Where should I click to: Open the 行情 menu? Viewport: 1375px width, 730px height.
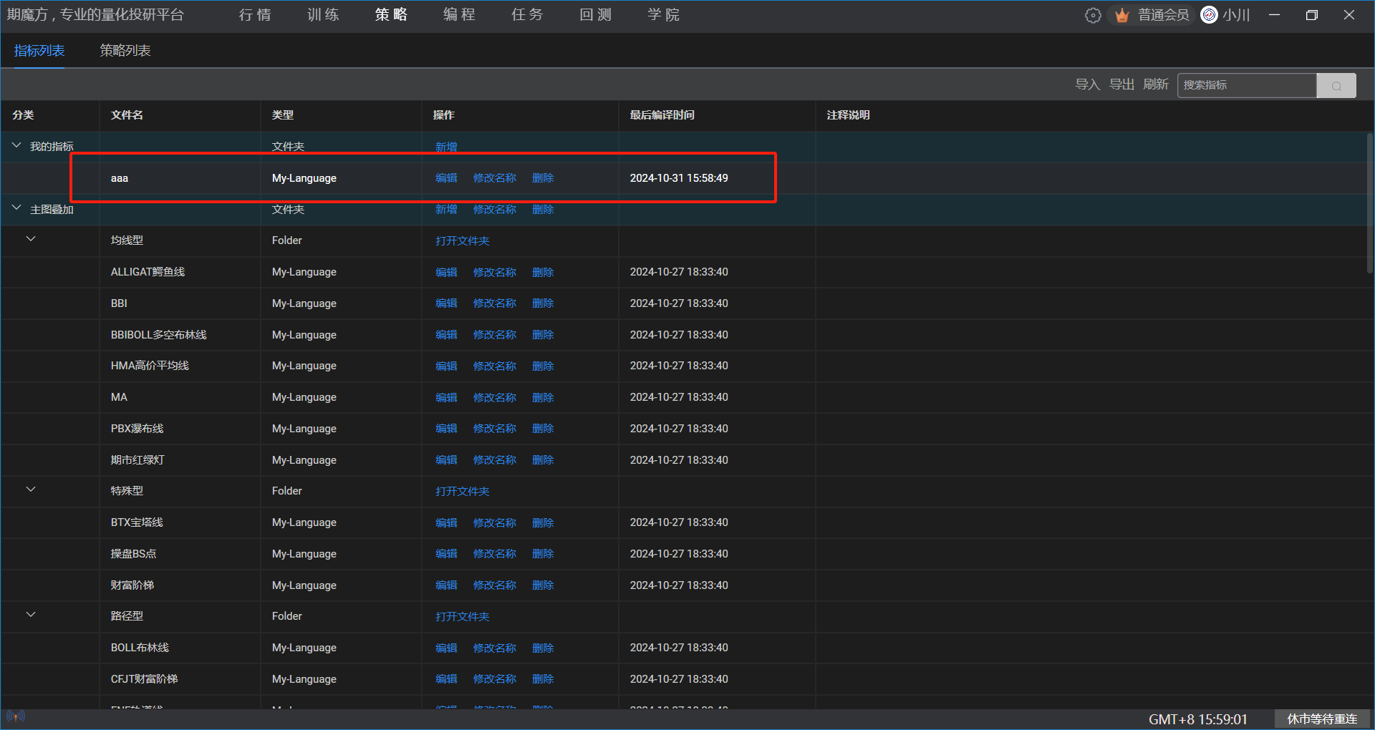coord(255,15)
